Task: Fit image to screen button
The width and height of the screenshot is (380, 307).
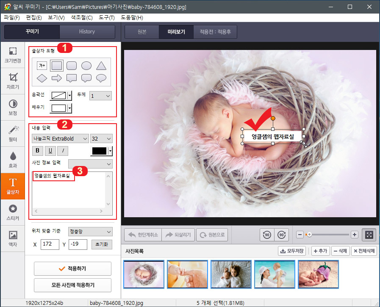Action: point(369,235)
